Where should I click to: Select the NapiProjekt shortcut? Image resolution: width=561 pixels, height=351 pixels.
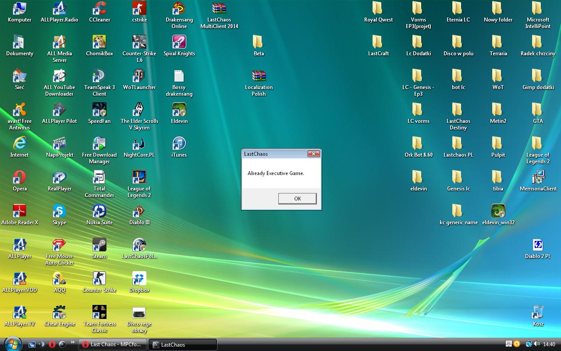click(x=60, y=147)
